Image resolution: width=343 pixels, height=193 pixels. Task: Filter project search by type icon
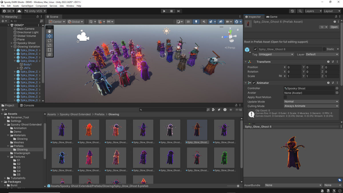pyautogui.click(x=213, y=110)
